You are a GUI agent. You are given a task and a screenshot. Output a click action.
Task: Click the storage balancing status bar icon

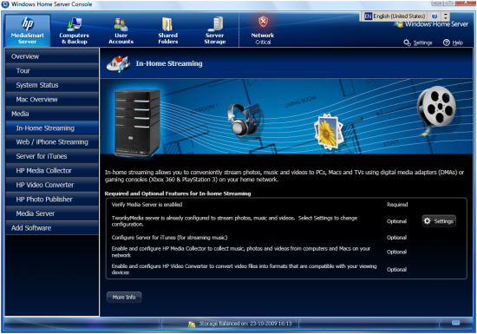(x=192, y=324)
